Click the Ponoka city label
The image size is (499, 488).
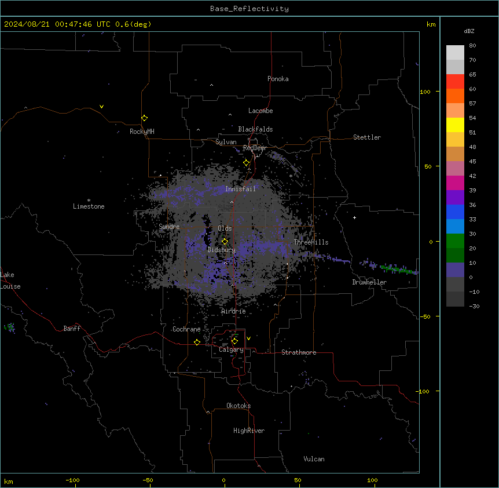point(278,79)
